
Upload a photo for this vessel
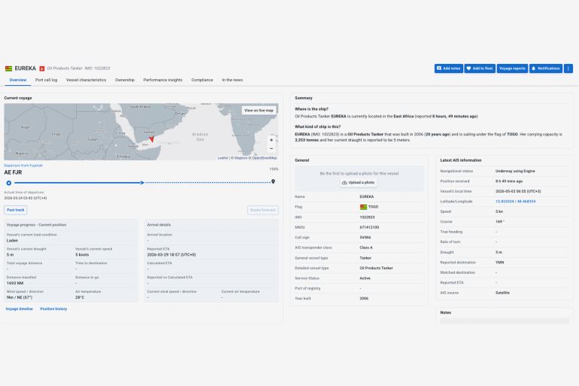point(359,183)
